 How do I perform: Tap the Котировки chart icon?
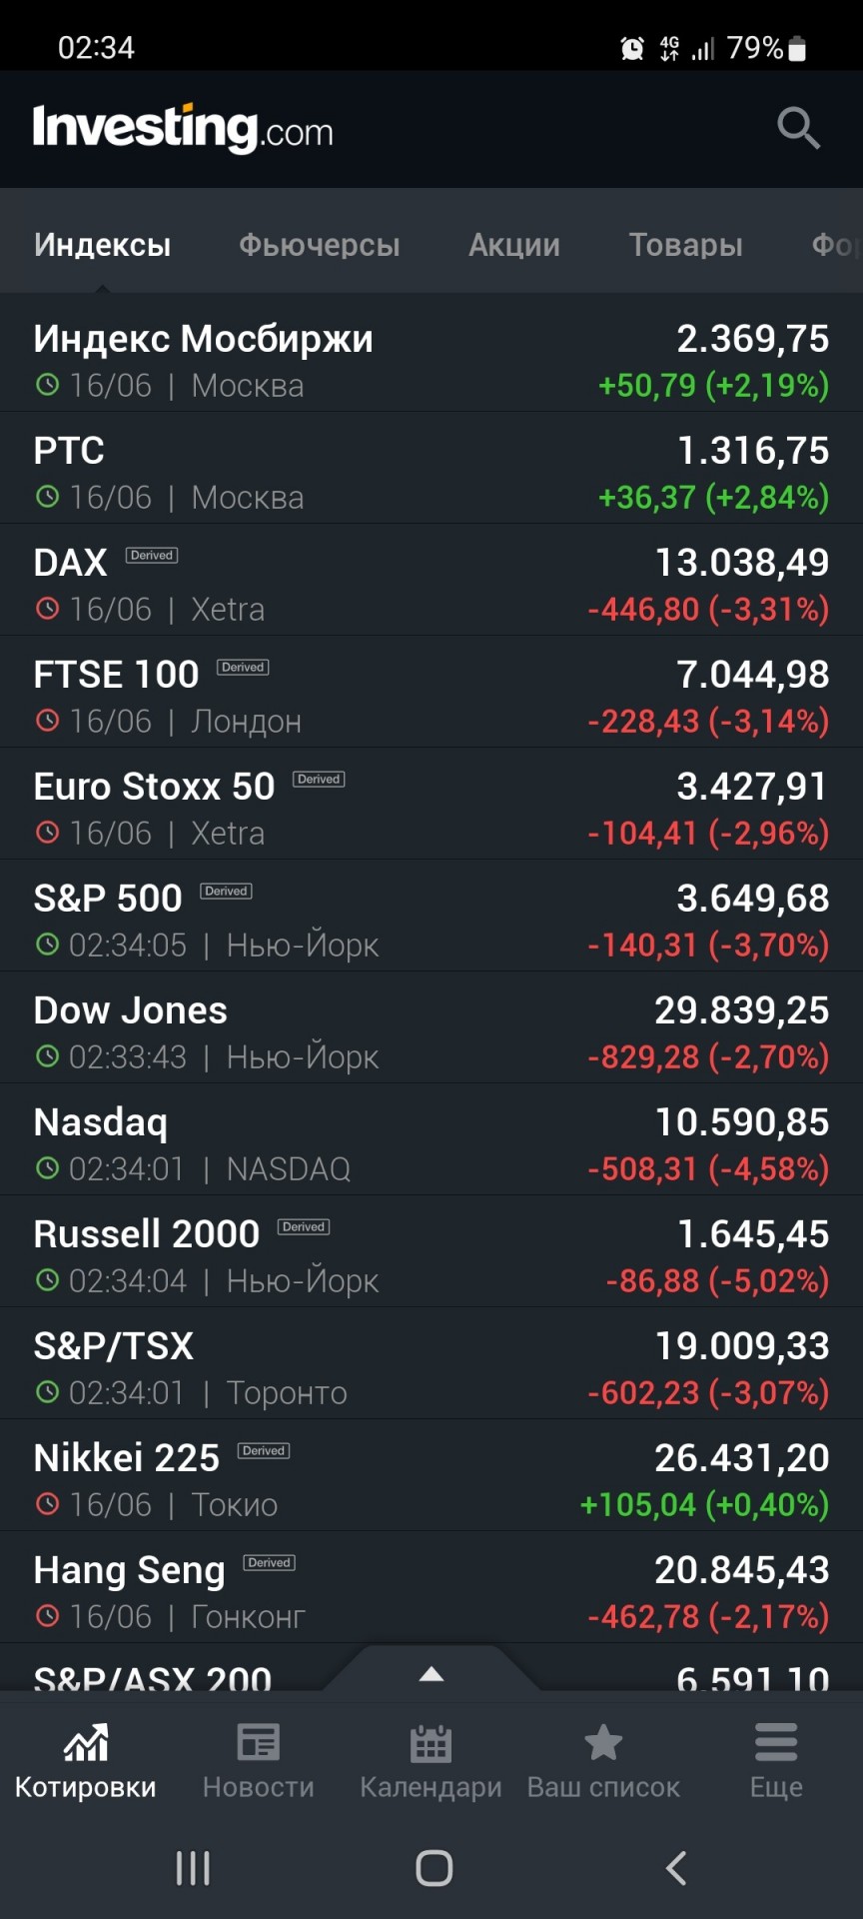pyautogui.click(x=86, y=1742)
